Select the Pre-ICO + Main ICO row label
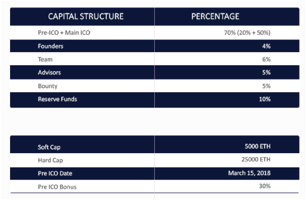 point(64,33)
